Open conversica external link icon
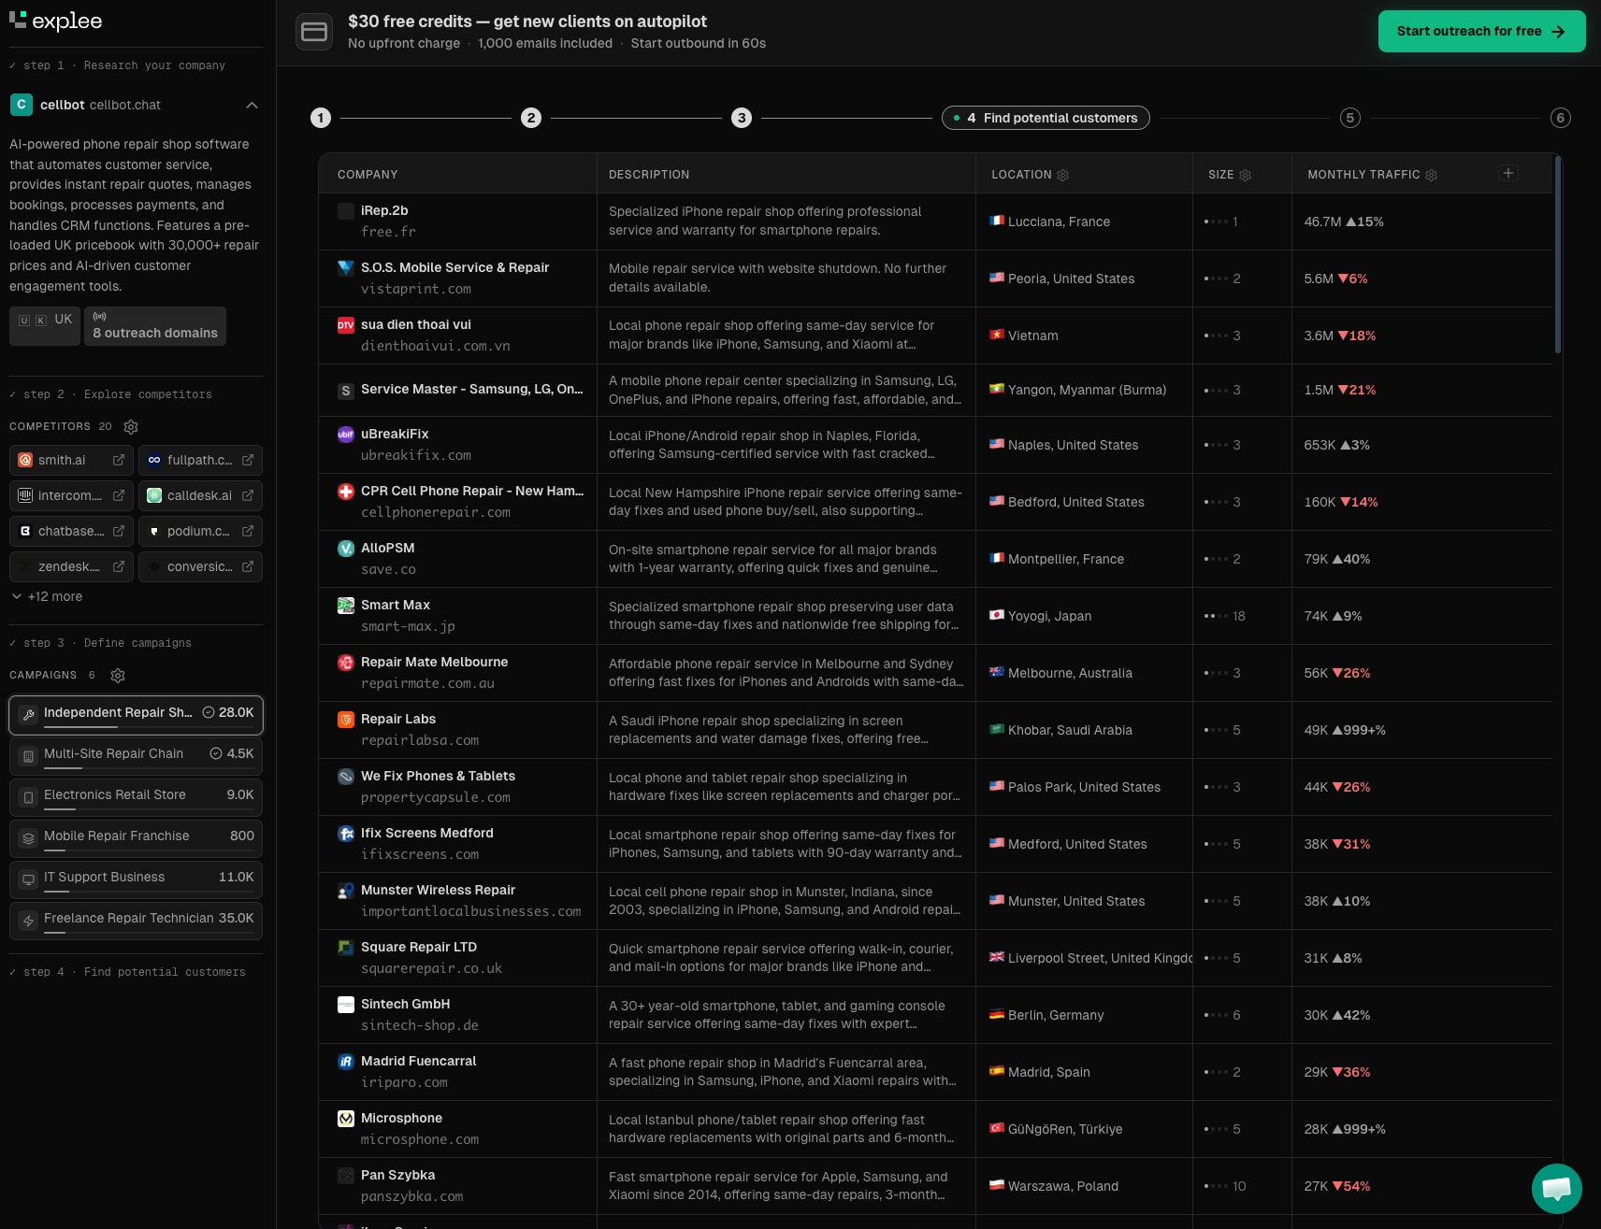The width and height of the screenshot is (1601, 1229). [x=248, y=566]
